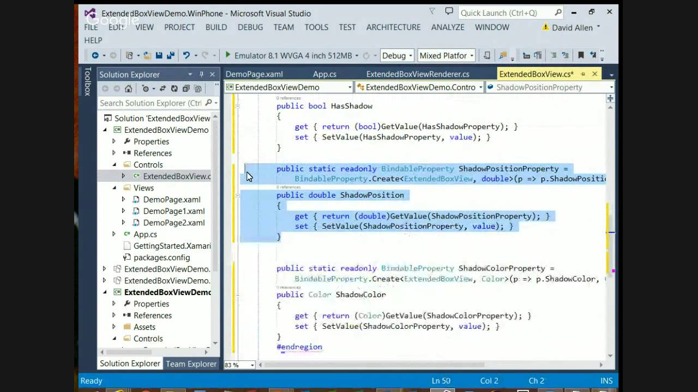Close the Solution Explorer panel
Viewport: 698px width, 392px height.
(x=212, y=74)
